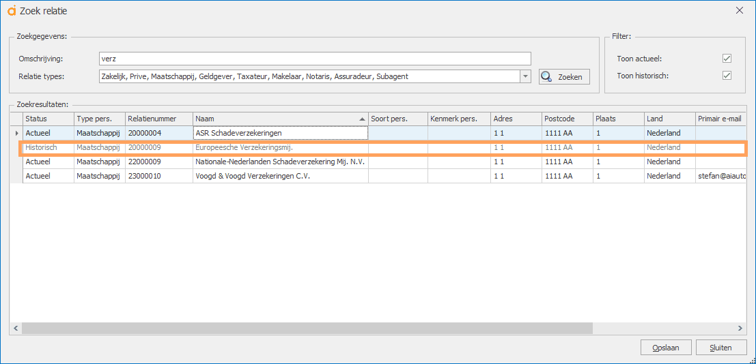The width and height of the screenshot is (756, 364).
Task: Click relation number 23000010
Action: [145, 177]
